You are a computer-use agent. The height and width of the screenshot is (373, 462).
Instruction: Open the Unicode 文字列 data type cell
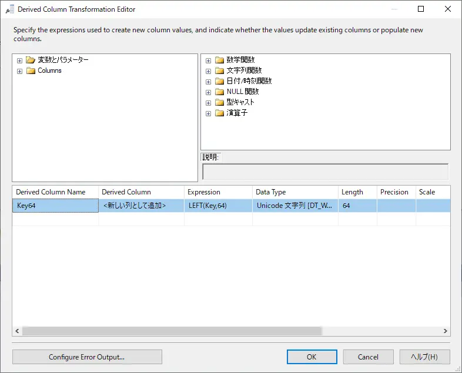point(295,206)
